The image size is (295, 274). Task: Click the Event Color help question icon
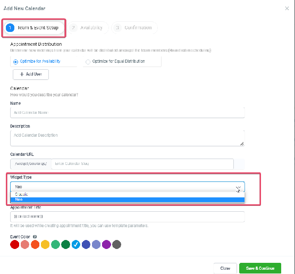pos(35,237)
